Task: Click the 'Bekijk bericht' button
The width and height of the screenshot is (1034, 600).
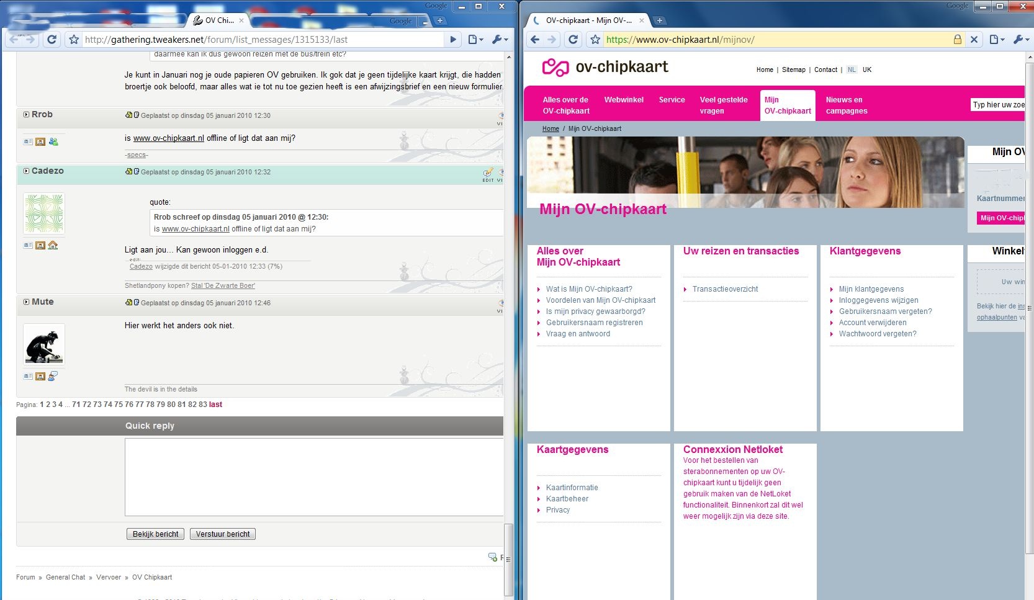Action: pos(155,534)
